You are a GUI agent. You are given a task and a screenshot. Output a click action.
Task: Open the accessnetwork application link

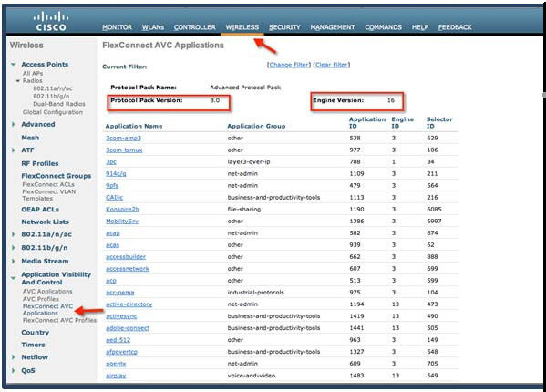128,269
